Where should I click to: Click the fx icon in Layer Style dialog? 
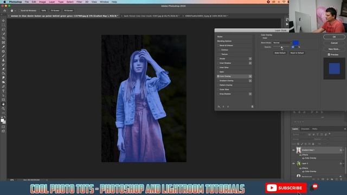coord(219,107)
